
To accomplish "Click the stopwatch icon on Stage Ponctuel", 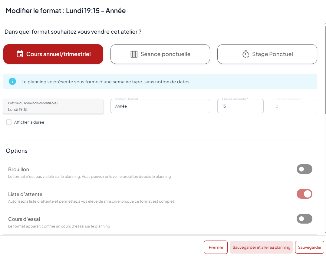I will tap(245, 54).
